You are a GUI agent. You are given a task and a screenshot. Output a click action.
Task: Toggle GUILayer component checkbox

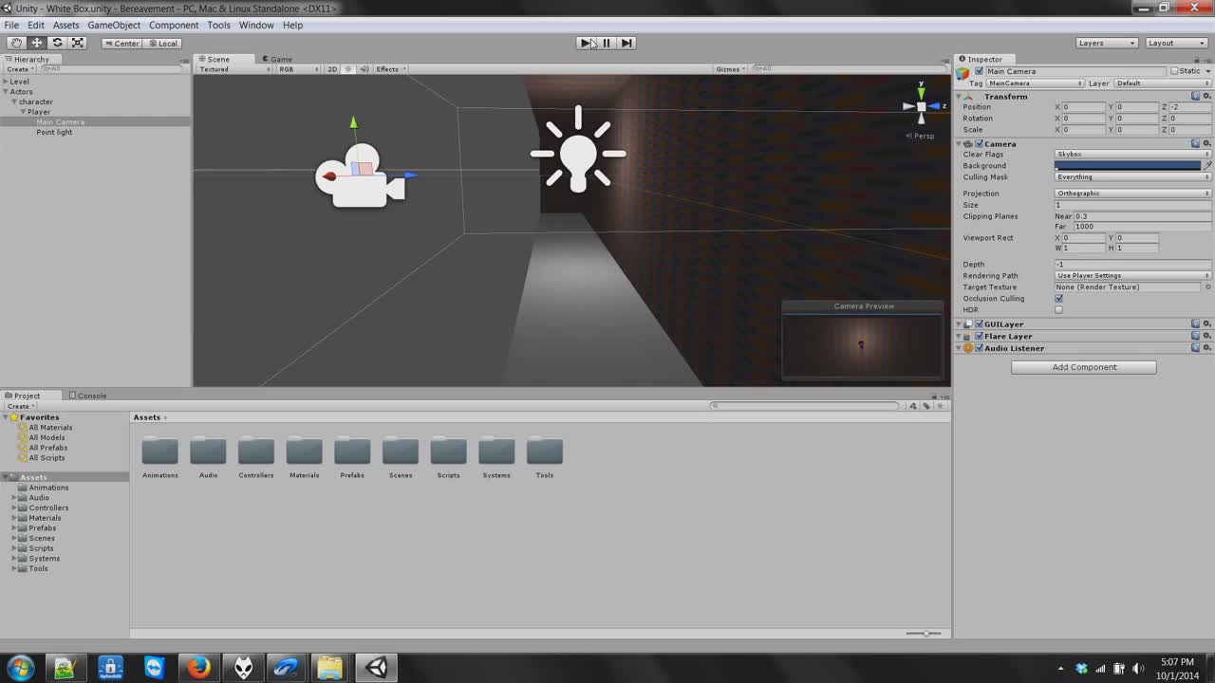(979, 324)
